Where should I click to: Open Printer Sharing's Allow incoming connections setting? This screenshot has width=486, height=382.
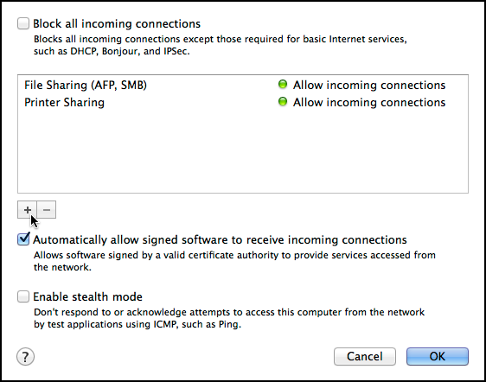369,102
